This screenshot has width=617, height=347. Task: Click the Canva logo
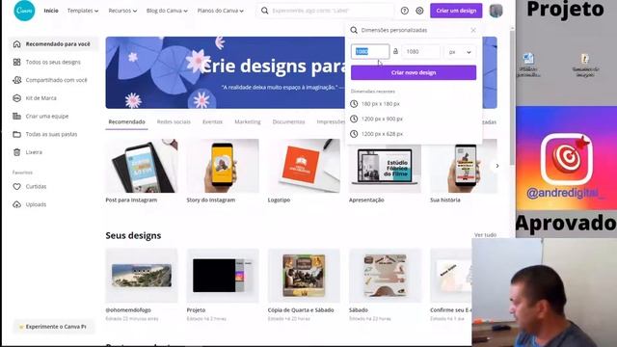point(24,11)
